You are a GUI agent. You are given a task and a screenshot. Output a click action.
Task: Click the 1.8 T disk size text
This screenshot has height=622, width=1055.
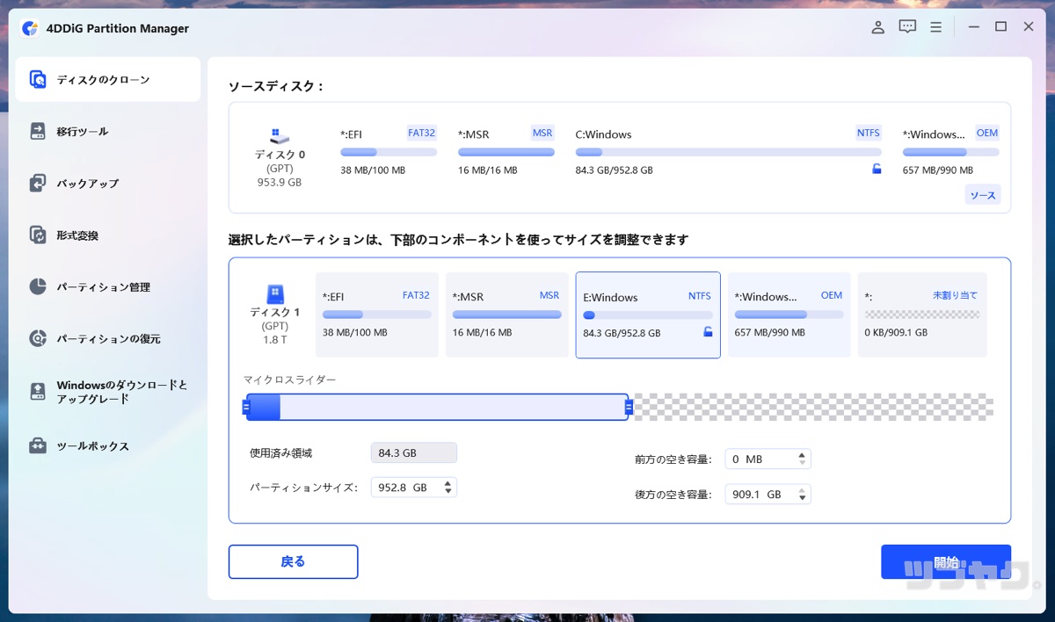274,339
